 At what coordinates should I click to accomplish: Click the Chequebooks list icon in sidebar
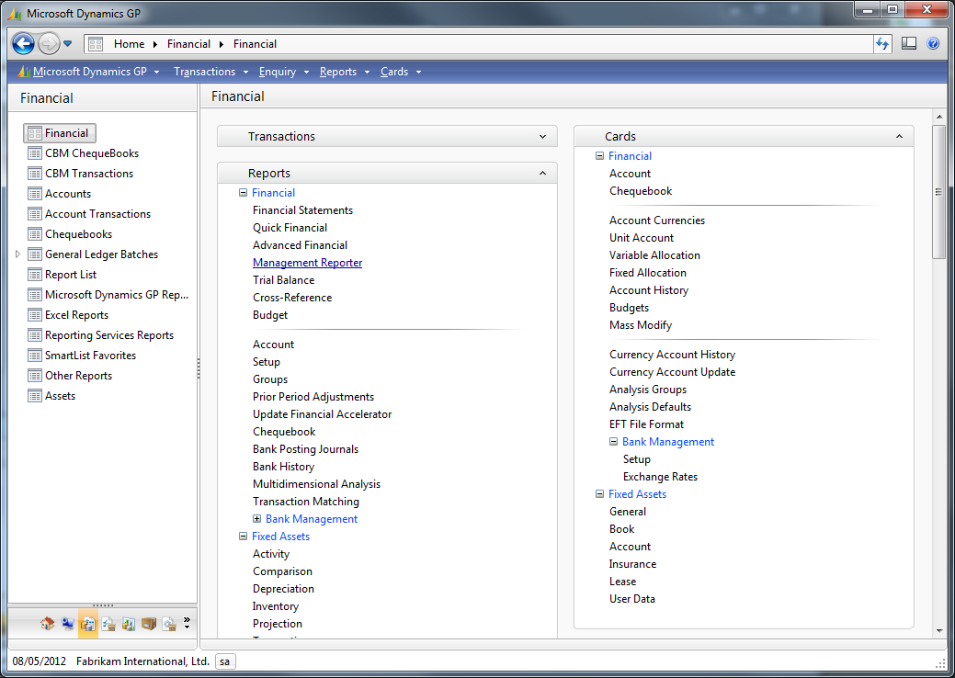click(35, 234)
